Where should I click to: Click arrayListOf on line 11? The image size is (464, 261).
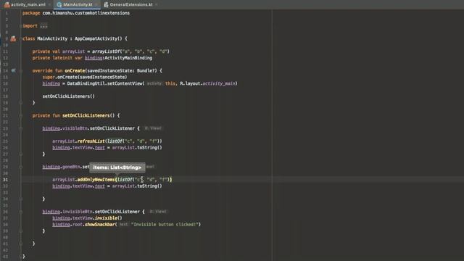pos(106,51)
